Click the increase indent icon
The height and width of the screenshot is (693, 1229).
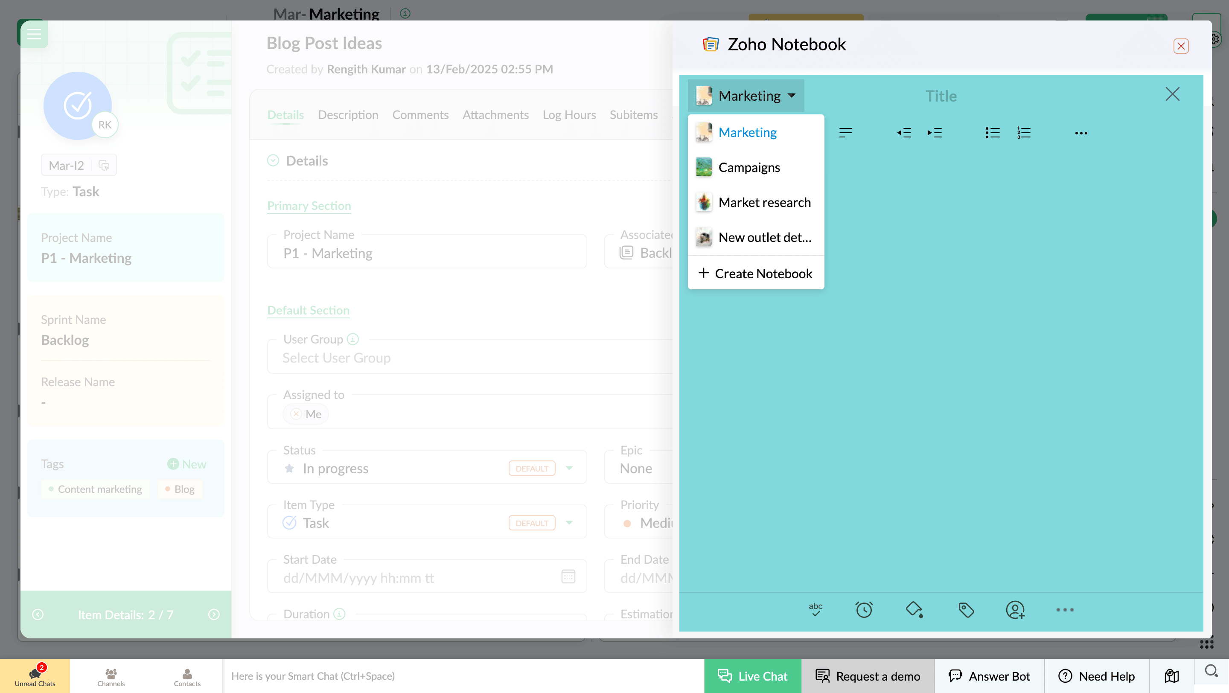(934, 133)
